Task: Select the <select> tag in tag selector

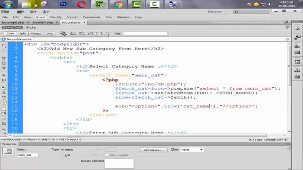Action: tap(74, 139)
